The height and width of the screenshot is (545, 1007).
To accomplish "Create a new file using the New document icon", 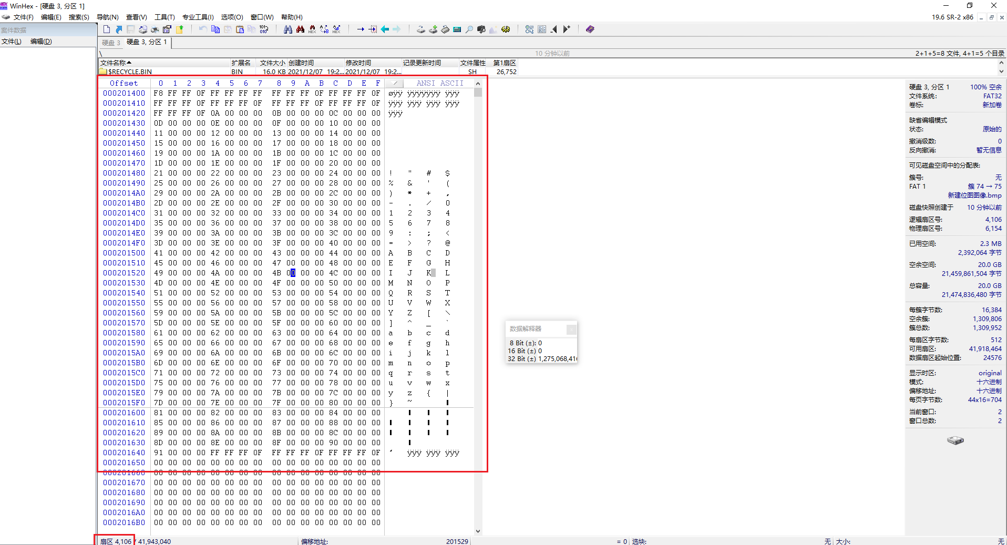I will 107,29.
